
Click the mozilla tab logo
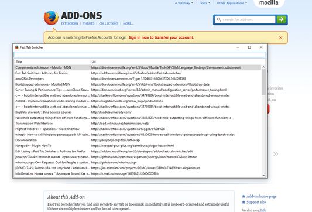(269, 3)
